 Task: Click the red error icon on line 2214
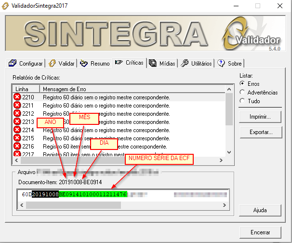(17, 130)
